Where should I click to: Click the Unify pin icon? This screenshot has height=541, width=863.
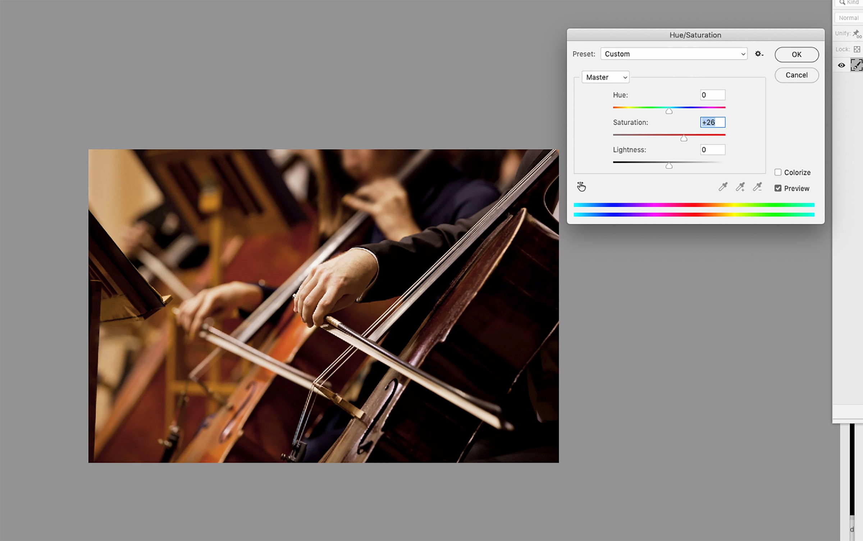[x=855, y=33]
